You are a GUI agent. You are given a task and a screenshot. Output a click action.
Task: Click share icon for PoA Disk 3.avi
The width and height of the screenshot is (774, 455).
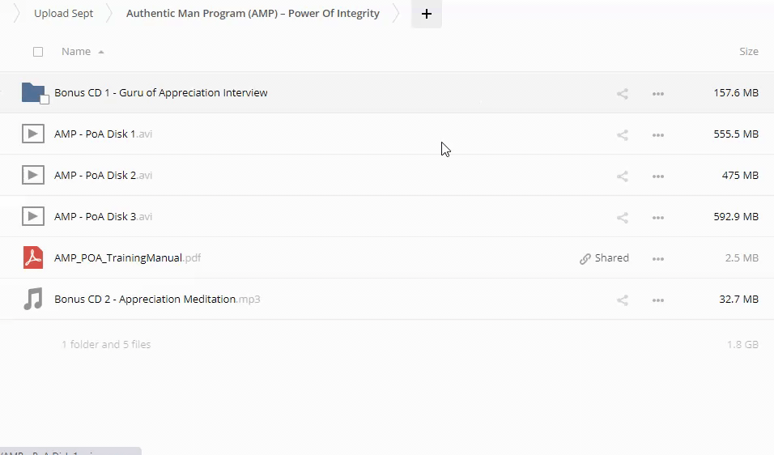[x=622, y=217]
